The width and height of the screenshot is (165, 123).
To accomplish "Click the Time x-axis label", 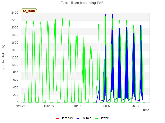I will coord(146,110).
